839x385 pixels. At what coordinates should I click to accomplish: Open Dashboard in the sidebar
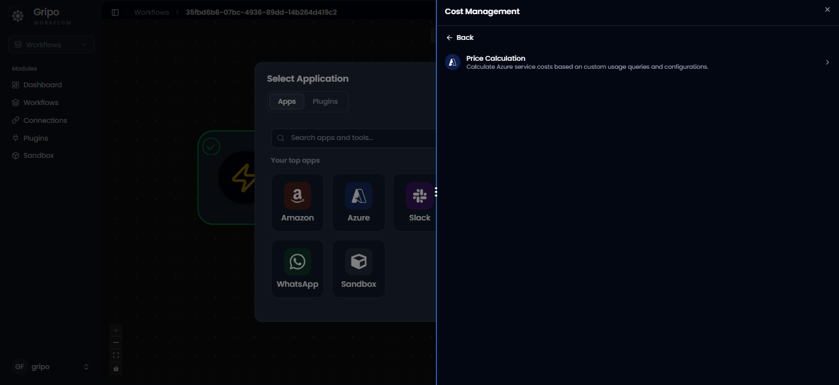(42, 85)
